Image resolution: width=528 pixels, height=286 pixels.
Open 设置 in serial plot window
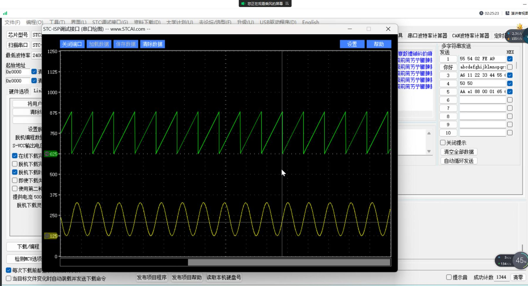click(x=352, y=44)
